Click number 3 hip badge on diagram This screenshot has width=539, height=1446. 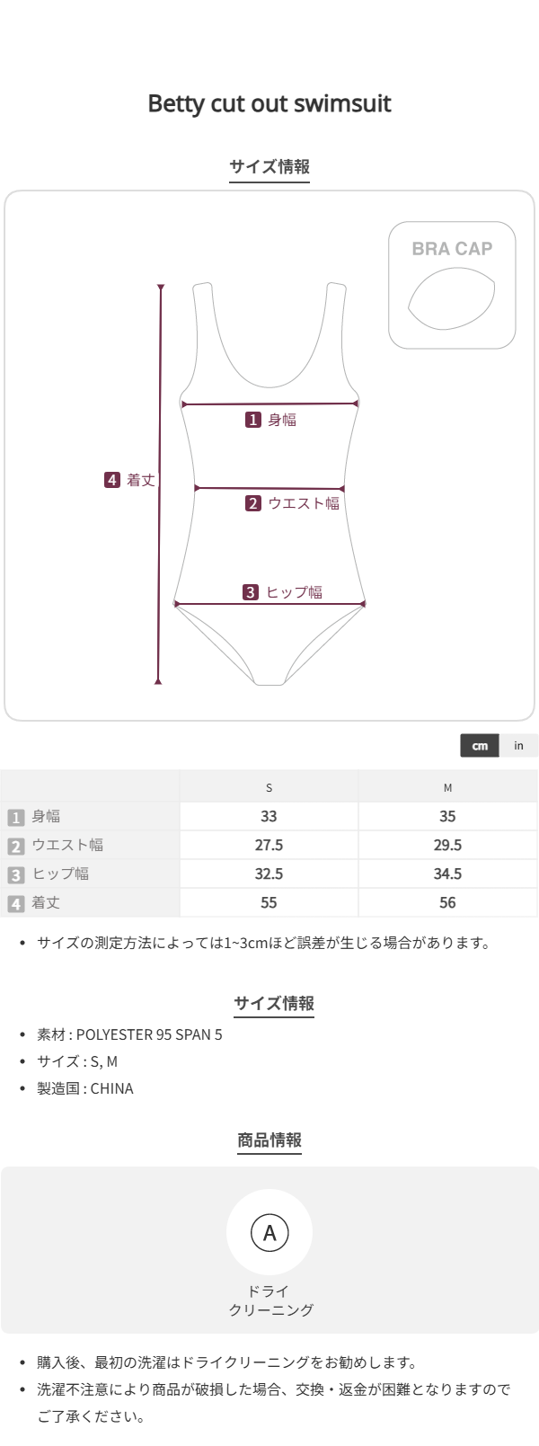point(251,592)
